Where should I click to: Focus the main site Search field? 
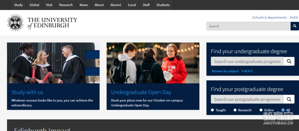pos(248,26)
